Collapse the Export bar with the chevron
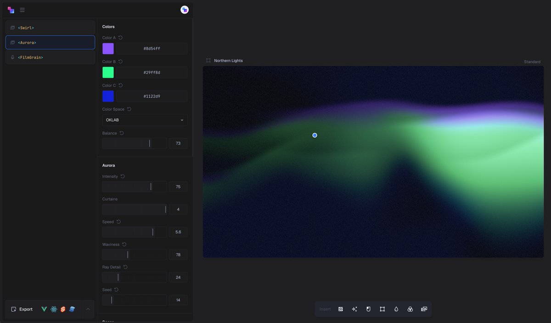Viewport: 551px width, 323px height. 88,309
